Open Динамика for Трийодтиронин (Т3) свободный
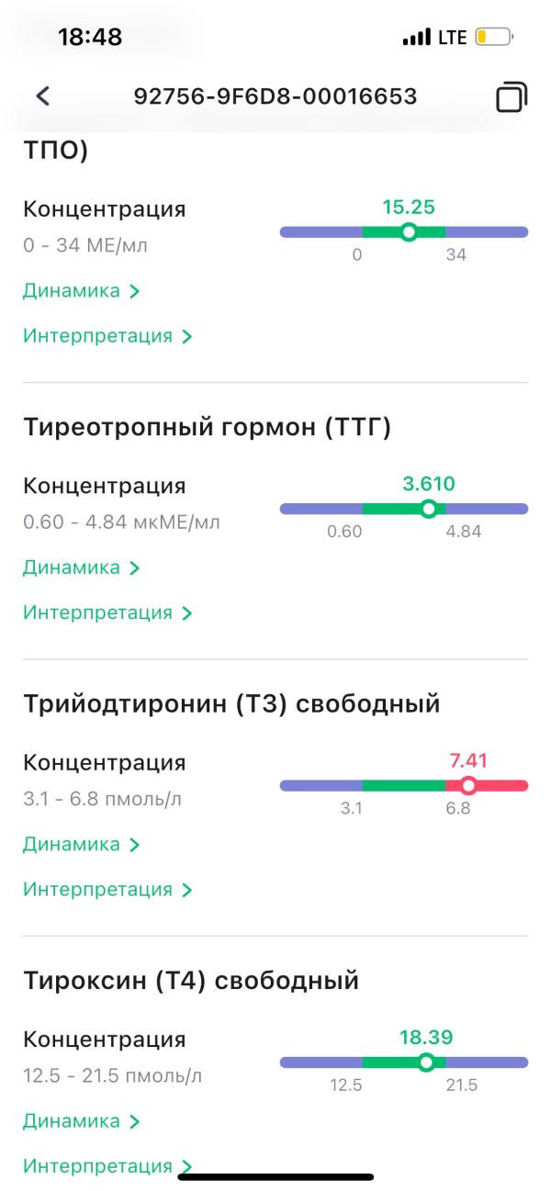551x1191 pixels. 81,844
